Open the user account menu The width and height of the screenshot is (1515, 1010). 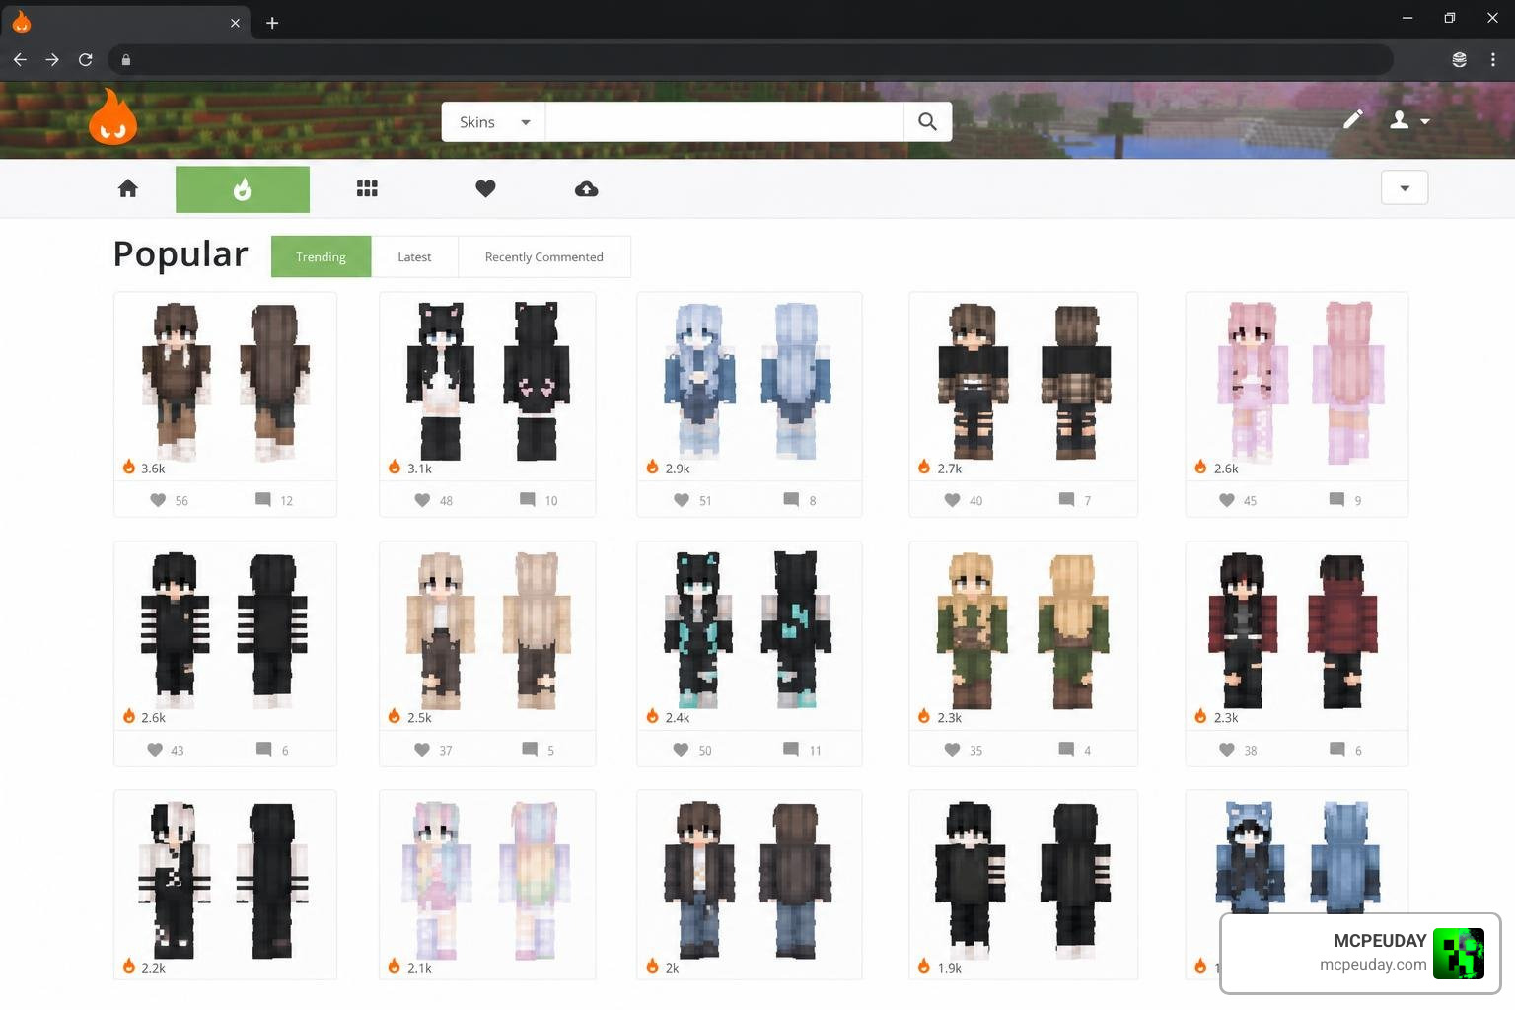click(x=1409, y=120)
